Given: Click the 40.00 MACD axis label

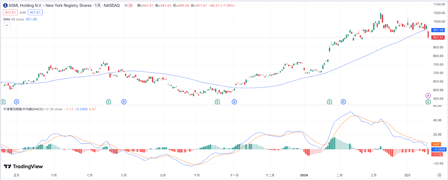Looking at the screenshot, I should pyautogui.click(x=437, y=120).
